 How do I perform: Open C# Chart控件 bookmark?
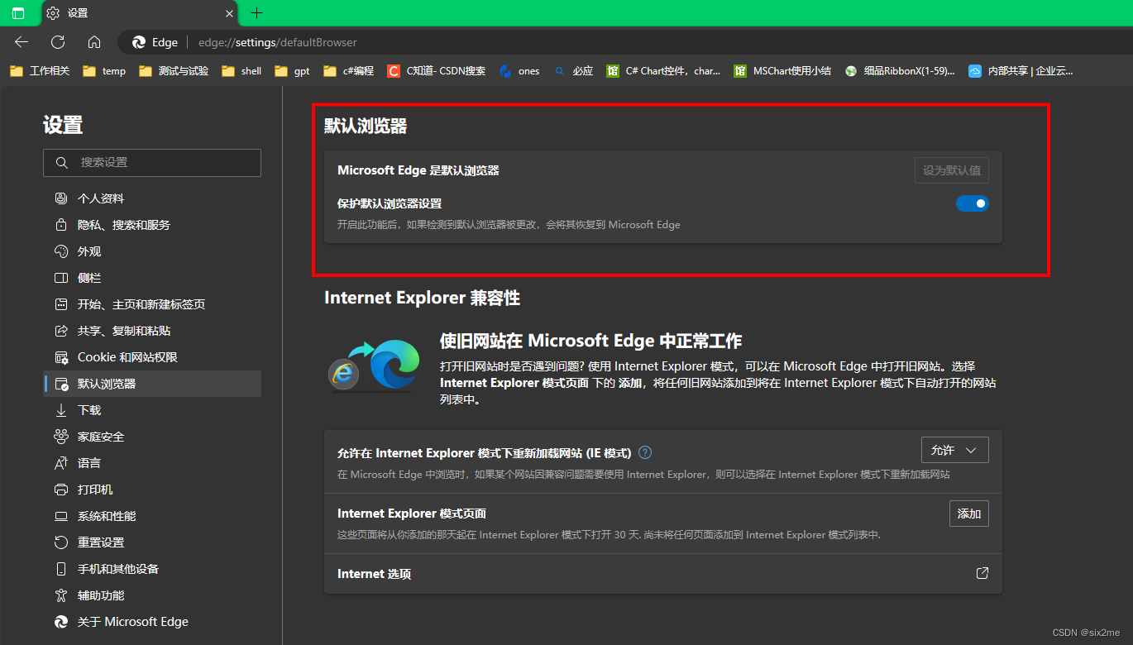click(x=663, y=71)
